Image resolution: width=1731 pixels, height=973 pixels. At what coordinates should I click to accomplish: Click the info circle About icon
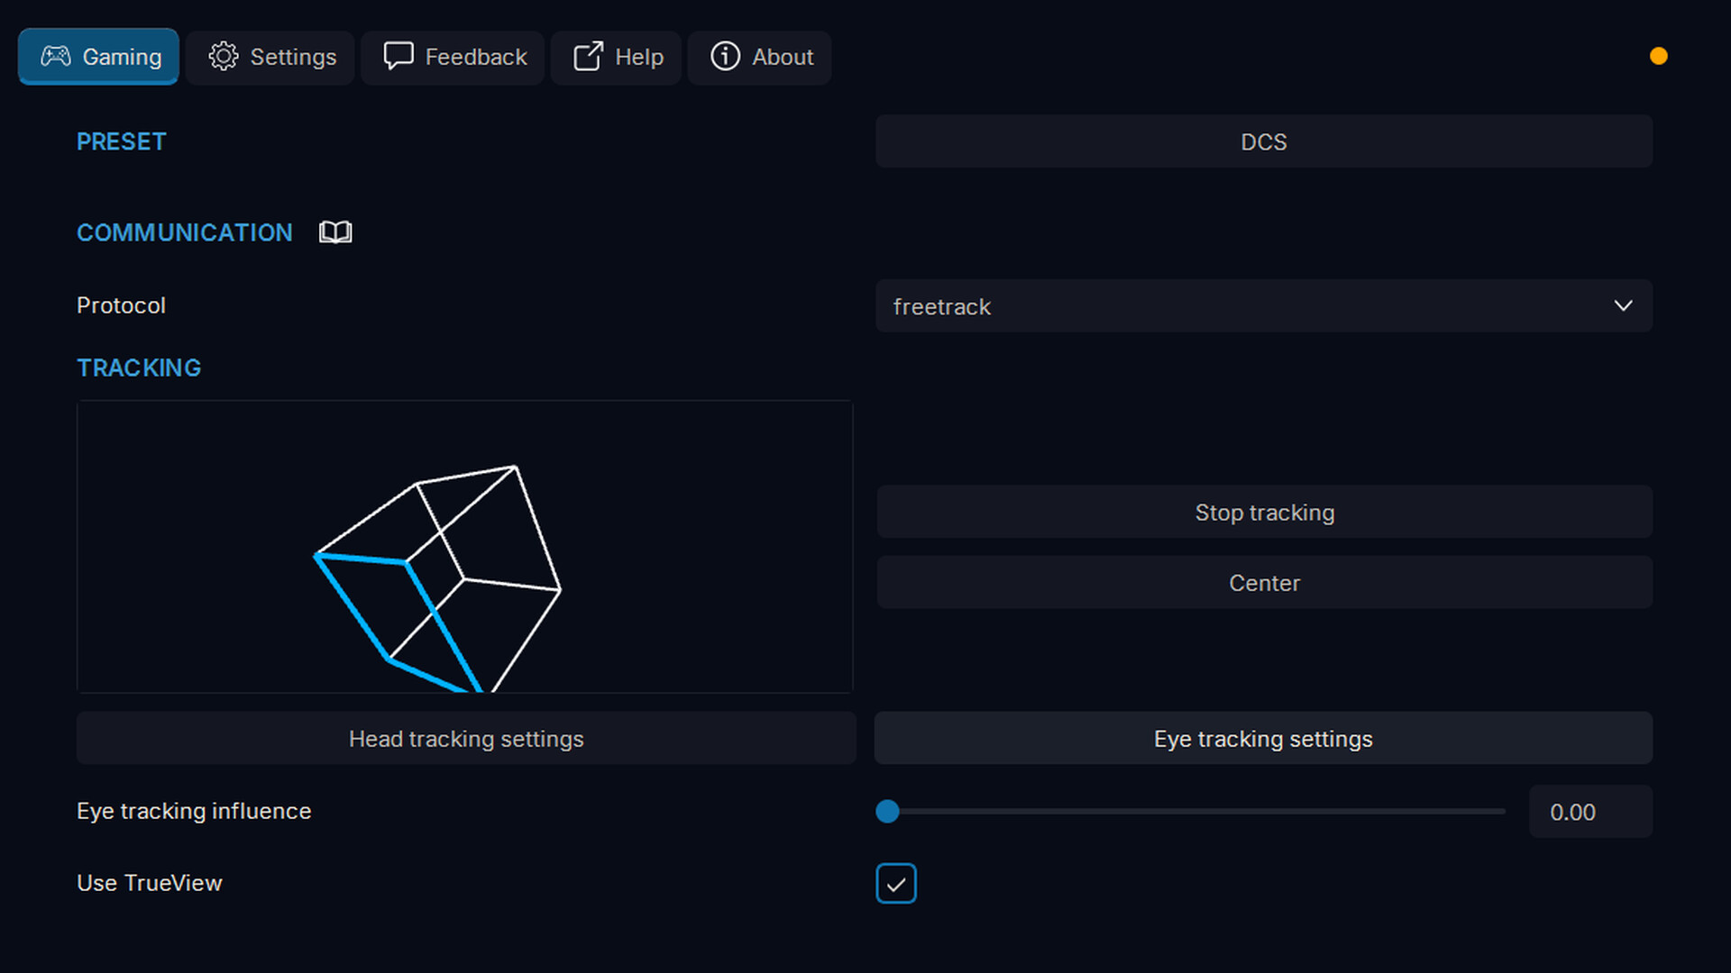(725, 57)
